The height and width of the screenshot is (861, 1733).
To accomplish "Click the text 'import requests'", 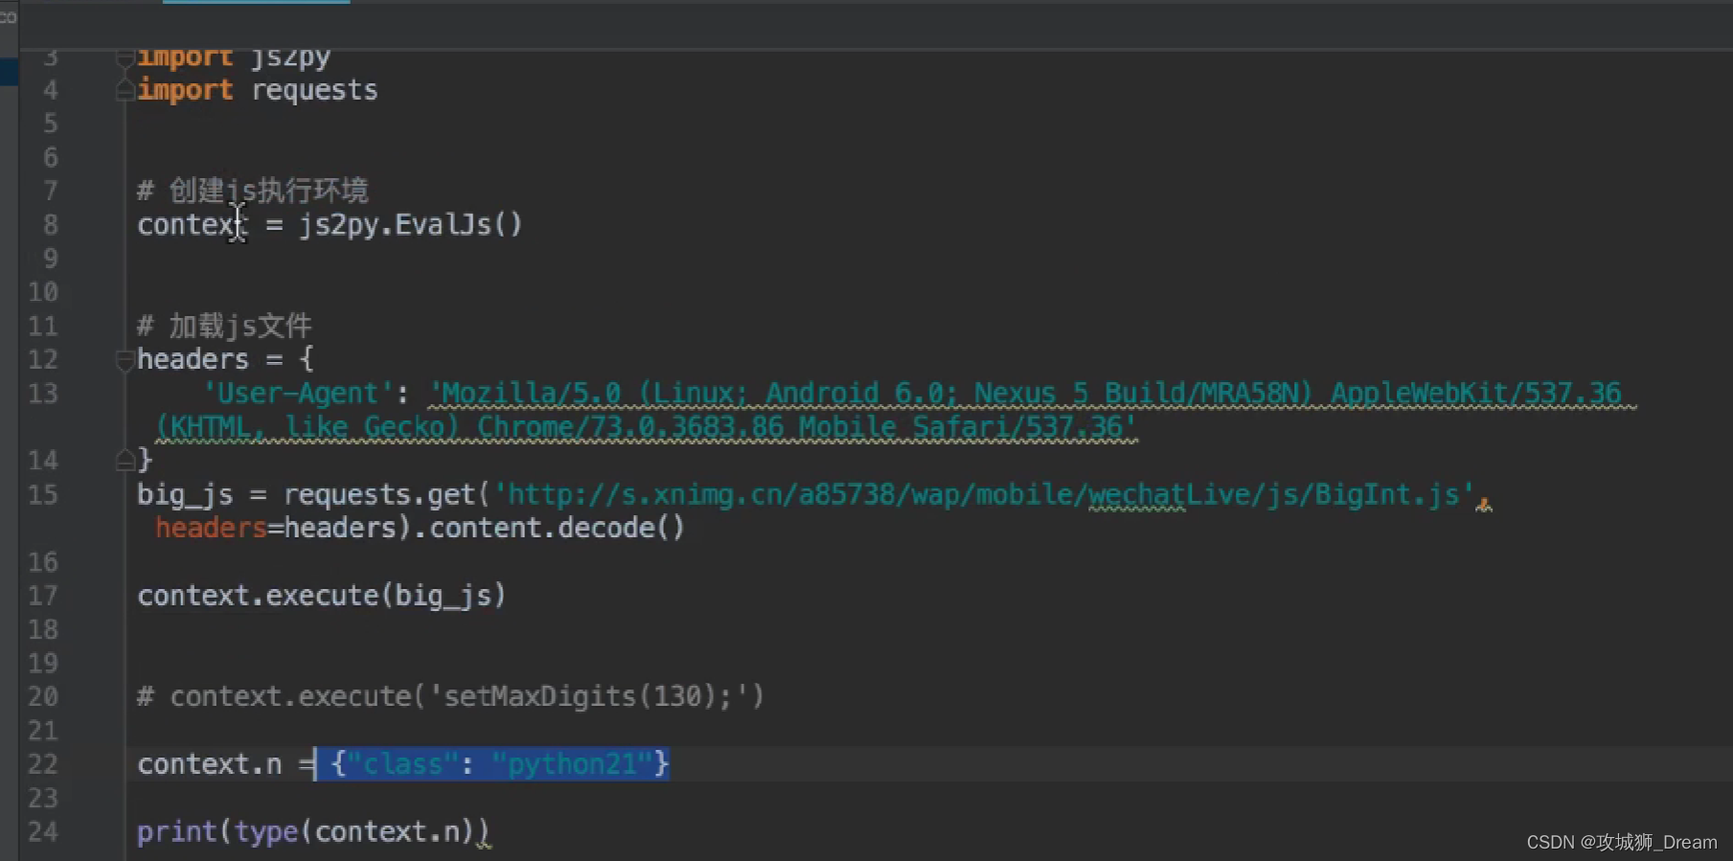I will (x=258, y=90).
